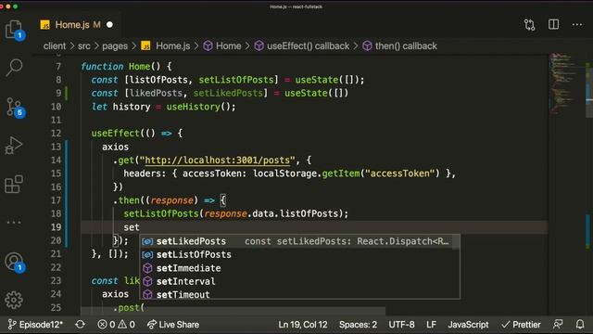
Task: Change file encoding UTF-8
Action: (x=401, y=325)
